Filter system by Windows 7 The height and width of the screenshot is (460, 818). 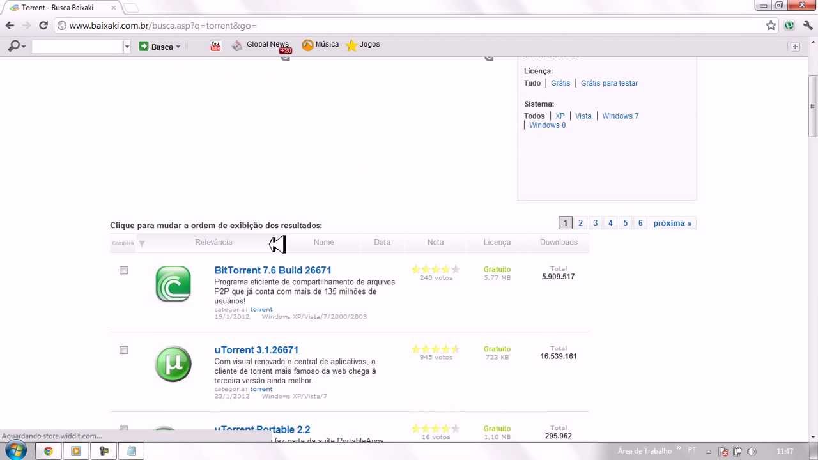[620, 116]
